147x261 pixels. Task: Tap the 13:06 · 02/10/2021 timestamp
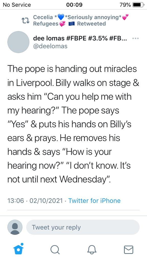35,201
